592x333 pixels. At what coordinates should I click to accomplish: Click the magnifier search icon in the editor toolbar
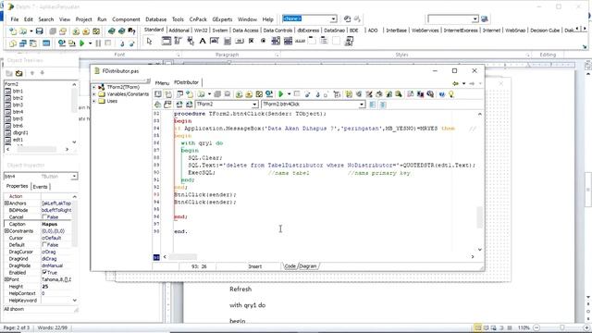pyautogui.click(x=399, y=94)
